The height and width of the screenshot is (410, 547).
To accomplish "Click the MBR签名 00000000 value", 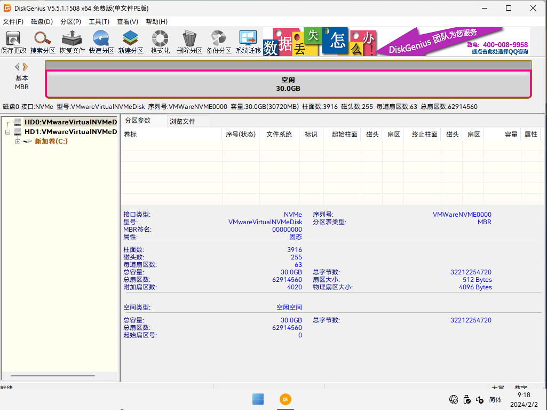I will 287,230.
